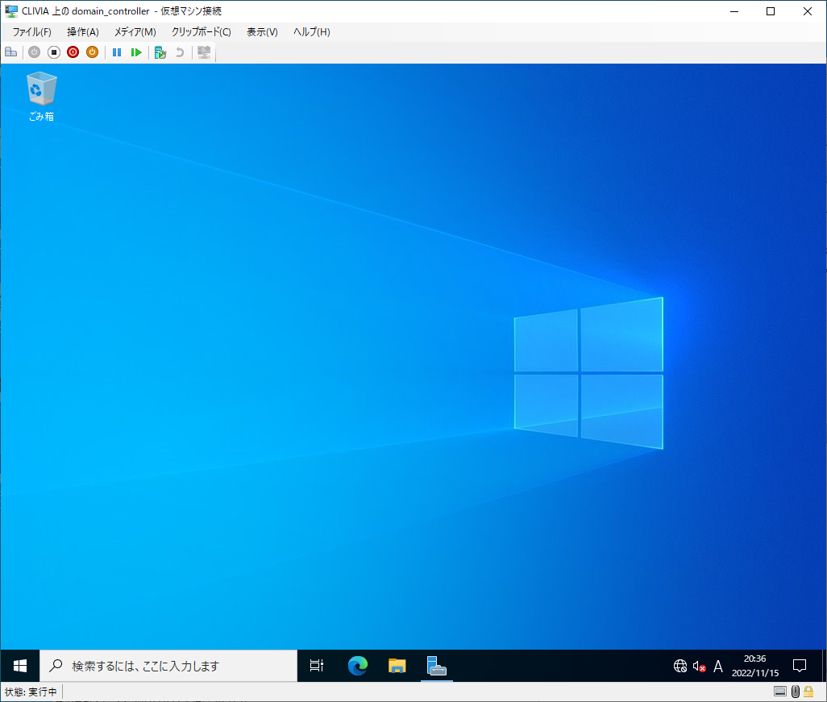This screenshot has width=827, height=702.
Task: Open the メディア(M) menu
Action: click(x=135, y=31)
